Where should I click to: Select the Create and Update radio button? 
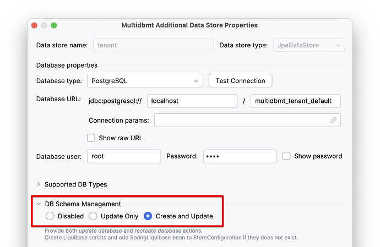click(148, 216)
